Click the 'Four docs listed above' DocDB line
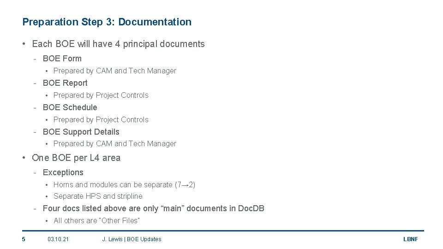 153,208
